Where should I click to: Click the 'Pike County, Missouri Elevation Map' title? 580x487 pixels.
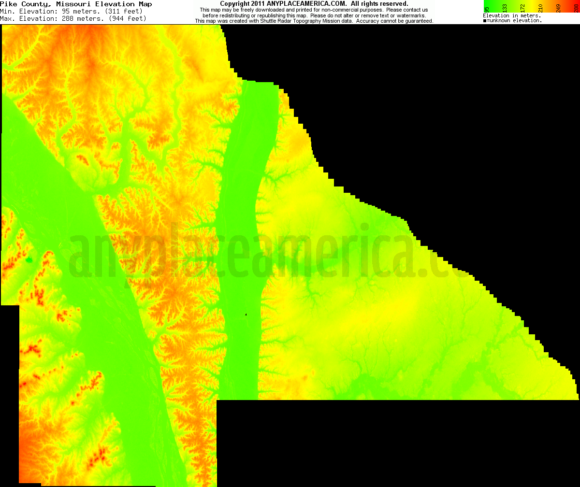76,4
